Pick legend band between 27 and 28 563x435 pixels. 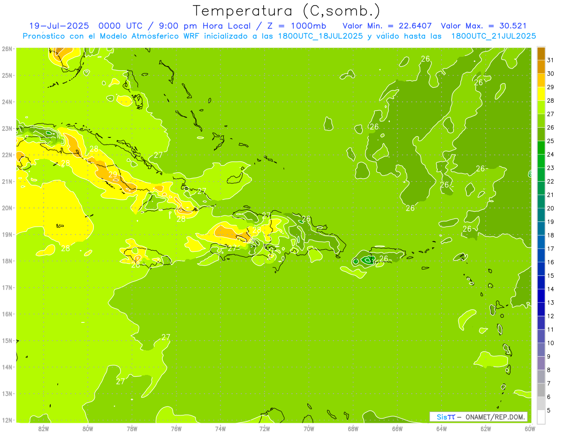pyautogui.click(x=541, y=108)
